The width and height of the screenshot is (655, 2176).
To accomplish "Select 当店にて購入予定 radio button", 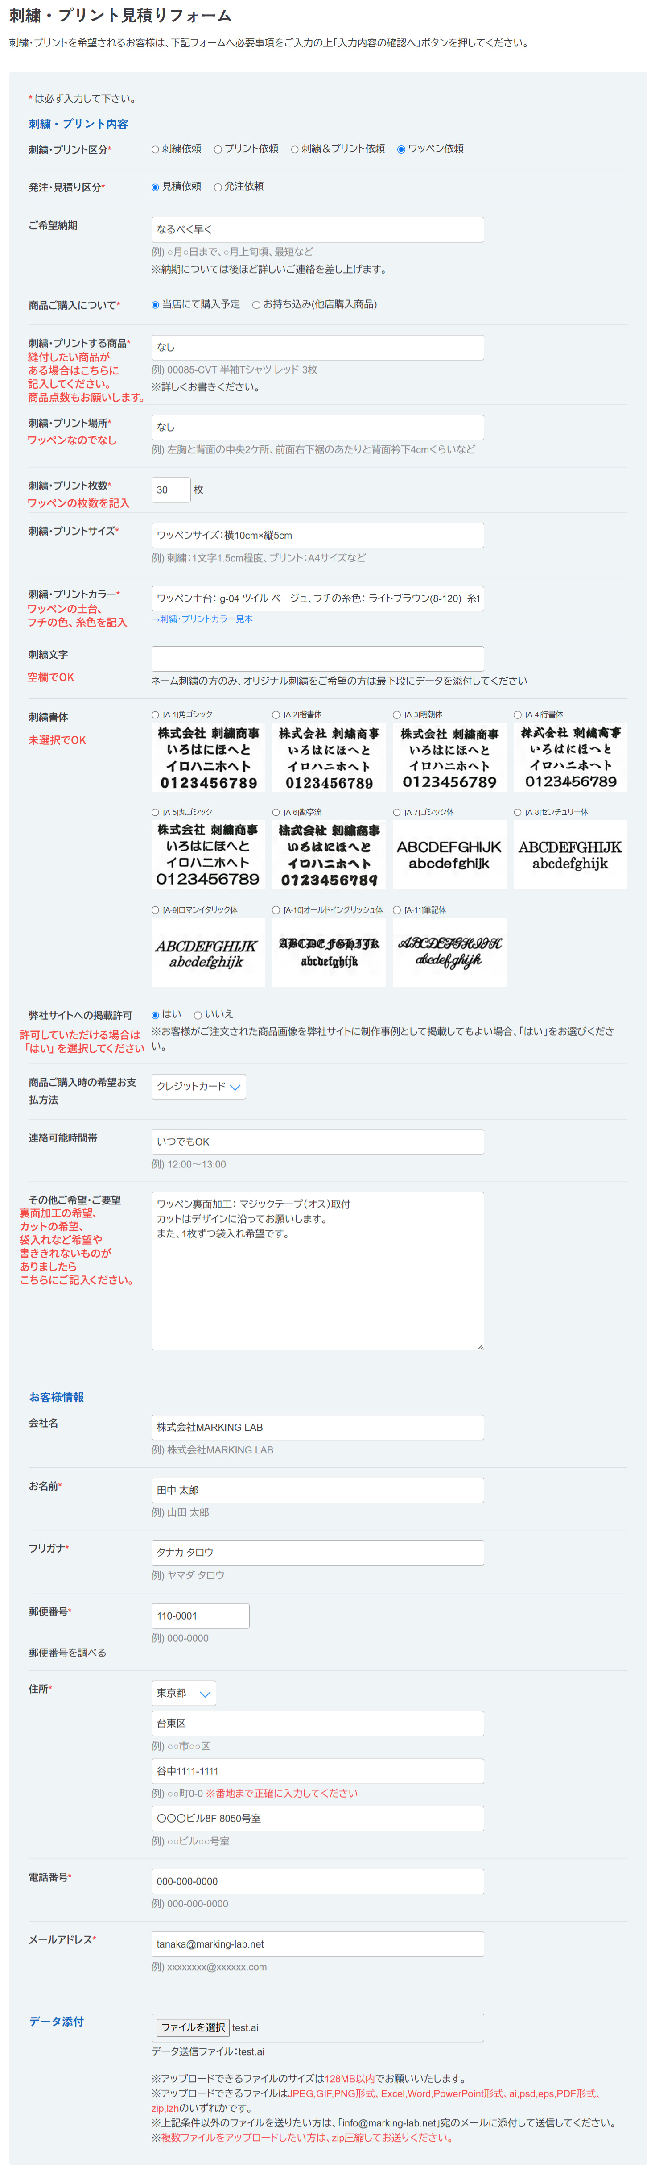I will (x=155, y=305).
